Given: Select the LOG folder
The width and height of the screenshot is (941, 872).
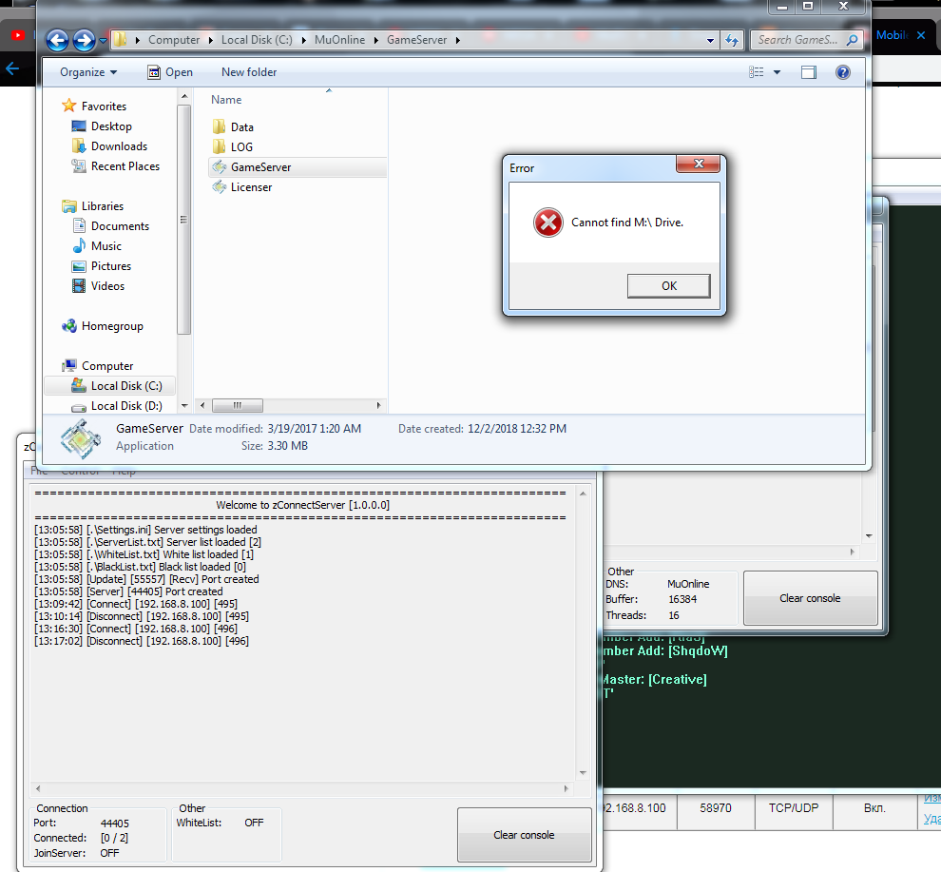Looking at the screenshot, I should point(232,146).
